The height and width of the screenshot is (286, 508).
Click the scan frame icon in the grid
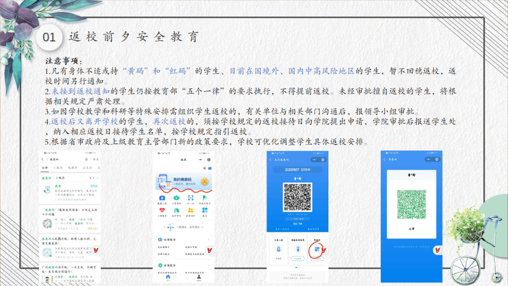[190, 198]
